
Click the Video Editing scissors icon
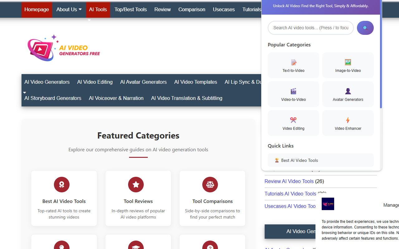293,120
